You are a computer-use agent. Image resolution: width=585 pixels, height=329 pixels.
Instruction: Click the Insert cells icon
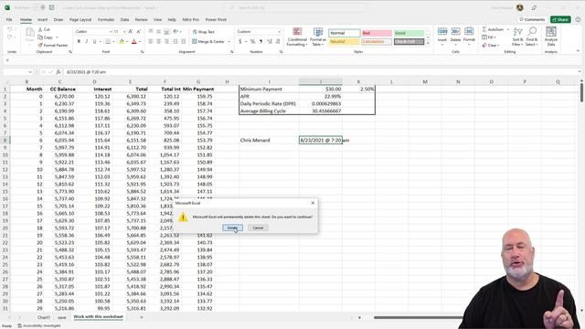[442, 32]
